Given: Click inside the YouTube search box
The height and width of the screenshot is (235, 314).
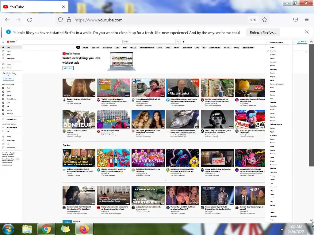Looking at the screenshot, I should tap(149, 42).
